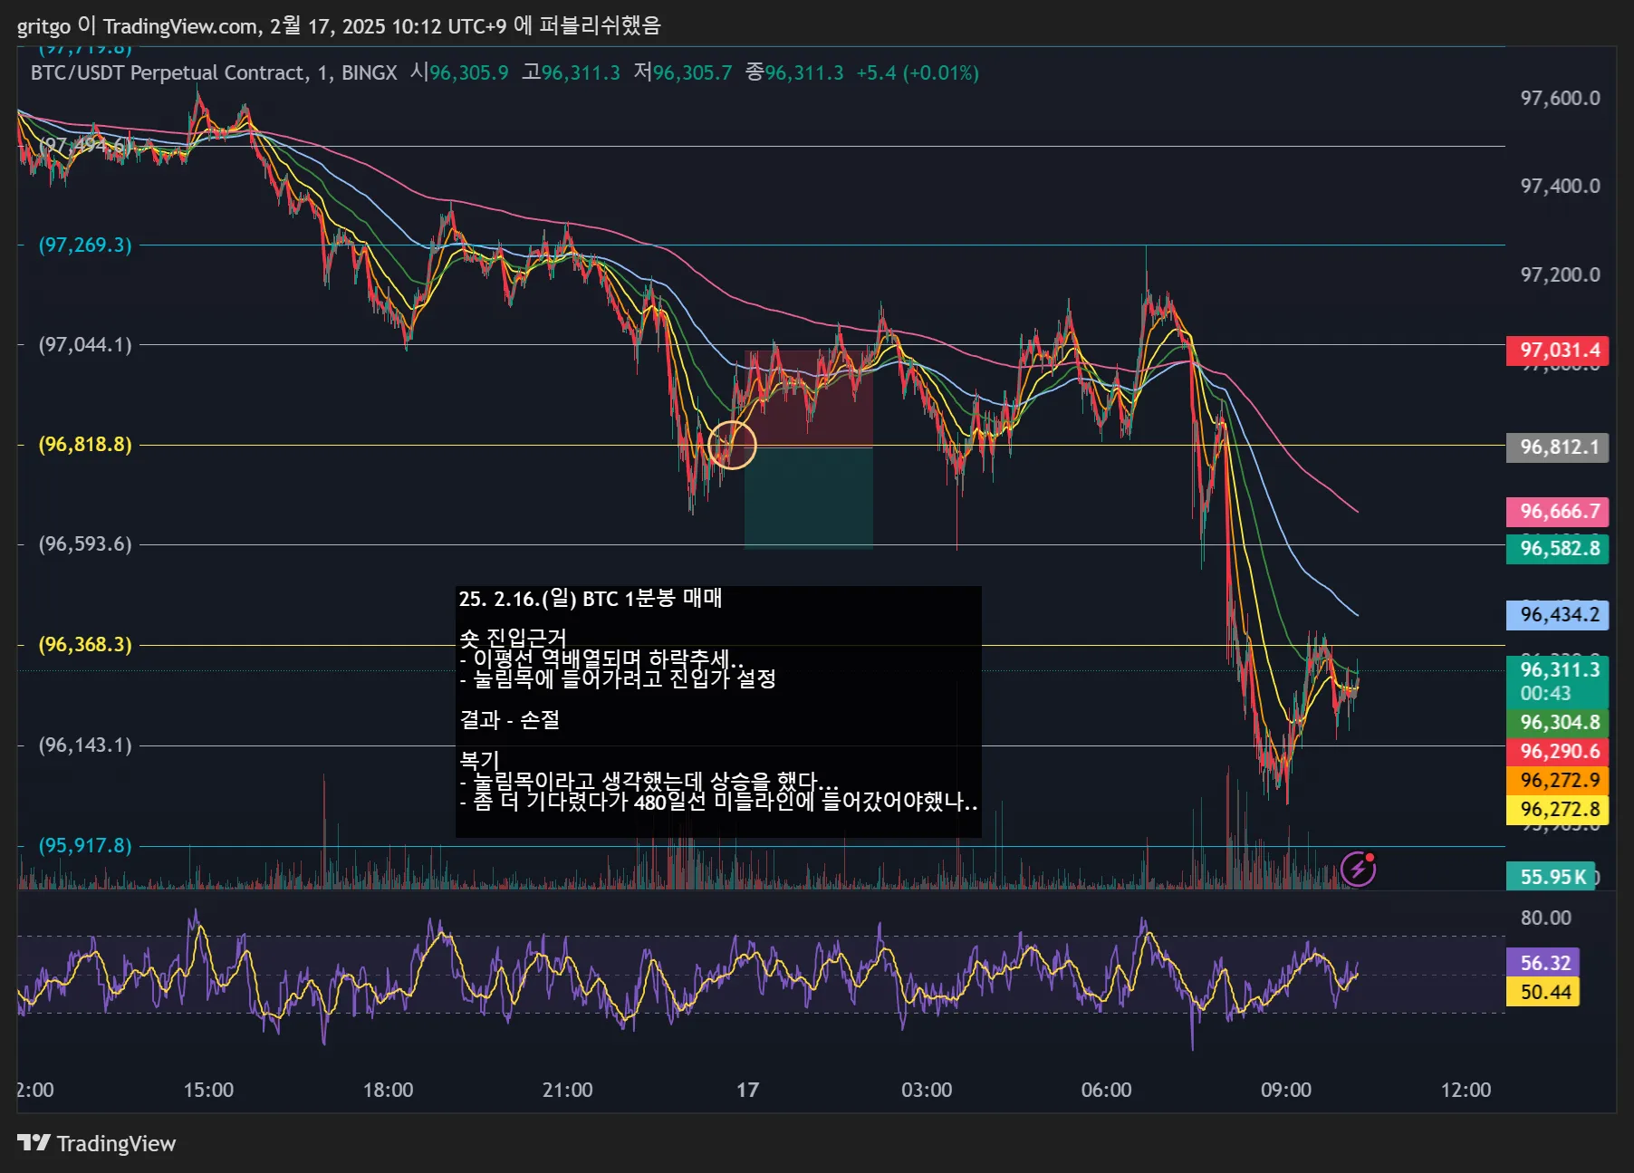Click the green profit zone of short position
The width and height of the screenshot is (1634, 1173).
point(808,497)
